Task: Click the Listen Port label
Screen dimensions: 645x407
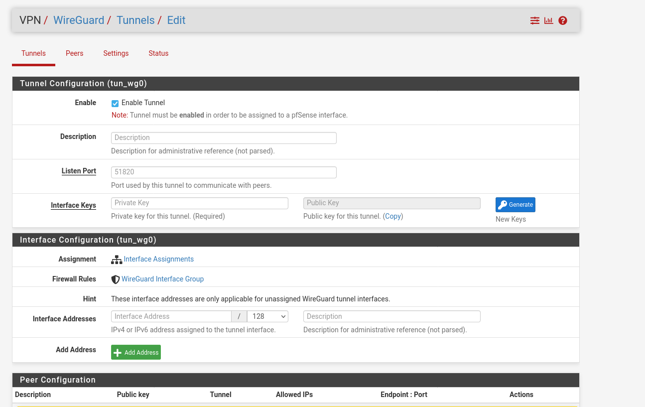Action: (79, 171)
